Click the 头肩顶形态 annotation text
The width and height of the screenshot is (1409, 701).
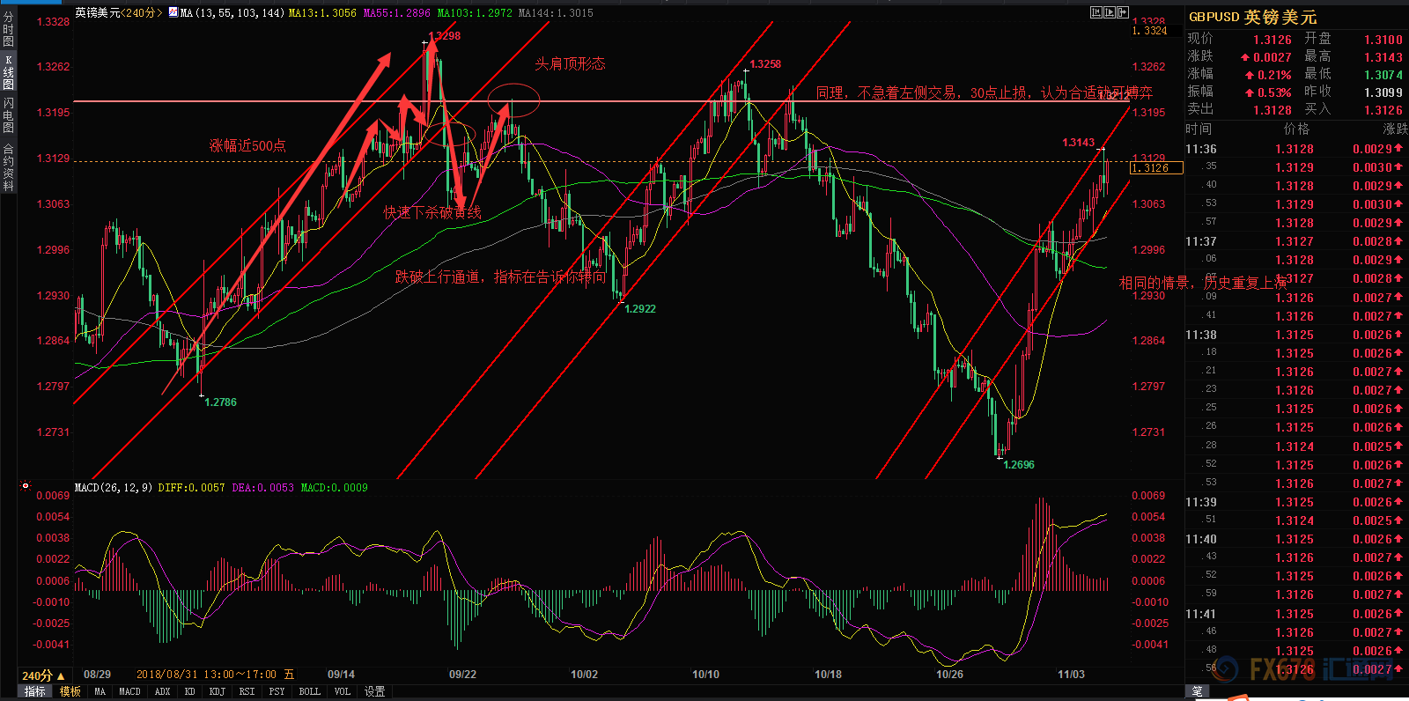click(571, 63)
